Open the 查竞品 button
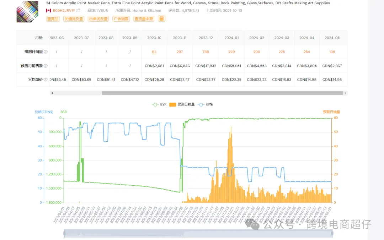 pyautogui.click(x=53, y=19)
